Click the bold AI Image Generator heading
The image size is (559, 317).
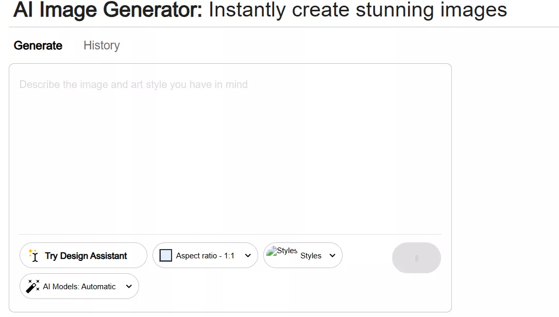point(108,10)
